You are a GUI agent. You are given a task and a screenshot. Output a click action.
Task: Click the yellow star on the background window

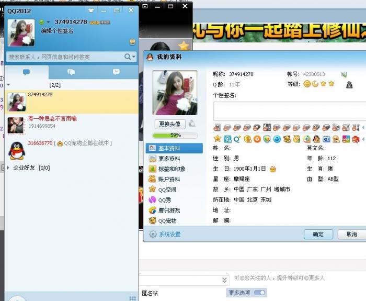184,46
